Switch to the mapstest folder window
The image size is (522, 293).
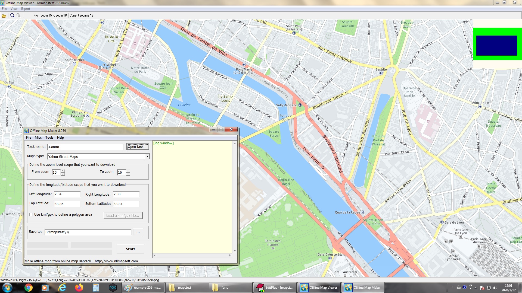pos(187,288)
